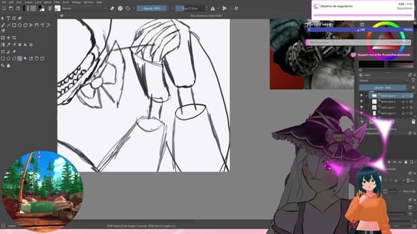Select the Text tool in the toolbox

click(x=8, y=18)
